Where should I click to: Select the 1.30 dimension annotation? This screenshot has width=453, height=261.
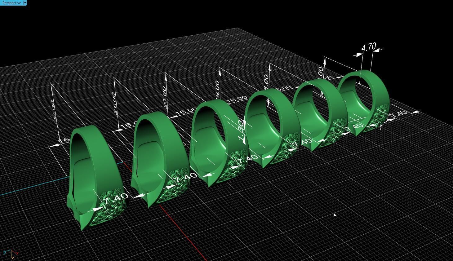[x=241, y=130]
